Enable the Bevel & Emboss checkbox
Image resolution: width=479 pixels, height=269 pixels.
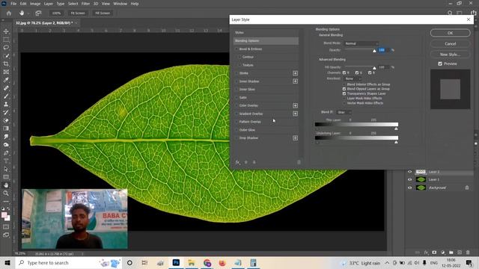237,49
